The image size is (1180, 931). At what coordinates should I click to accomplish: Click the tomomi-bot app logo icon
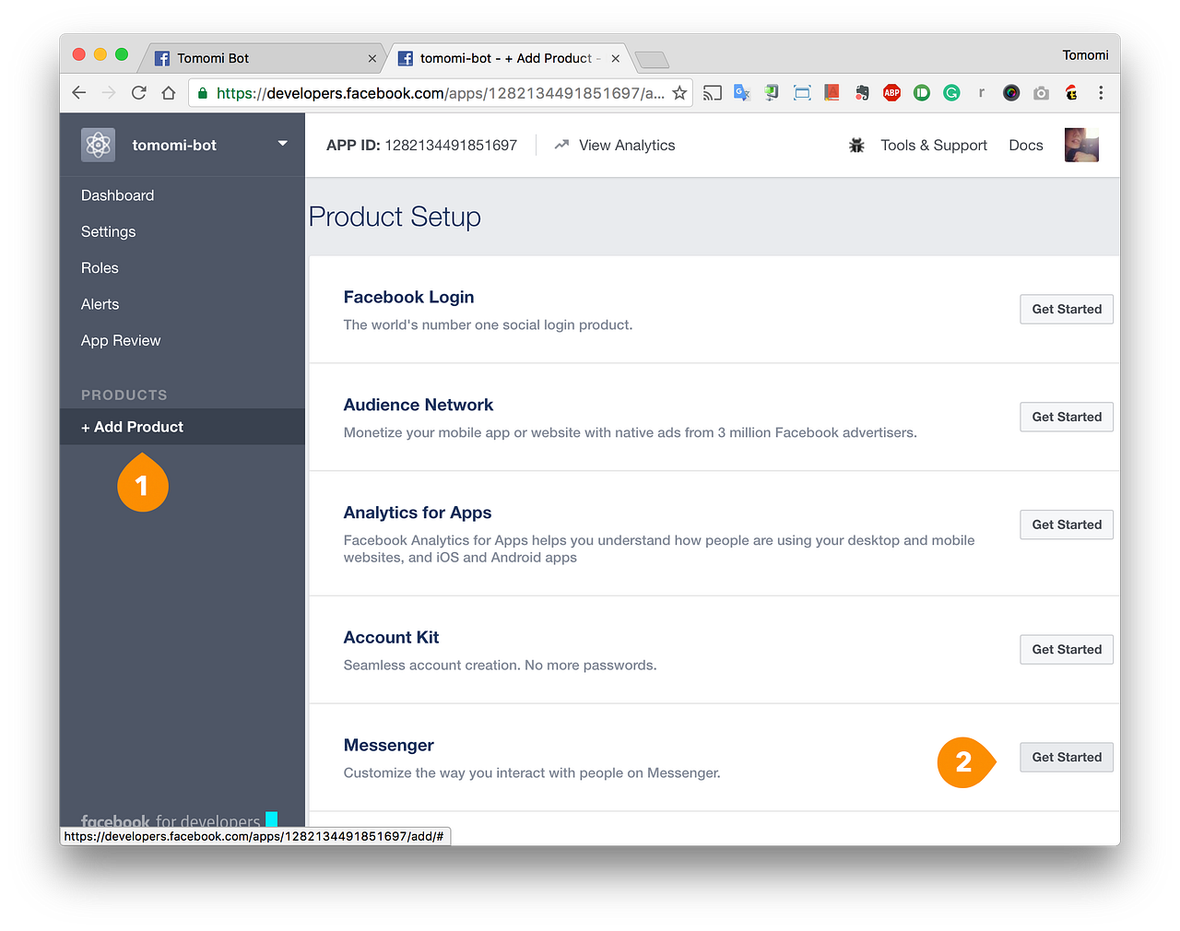(x=97, y=145)
